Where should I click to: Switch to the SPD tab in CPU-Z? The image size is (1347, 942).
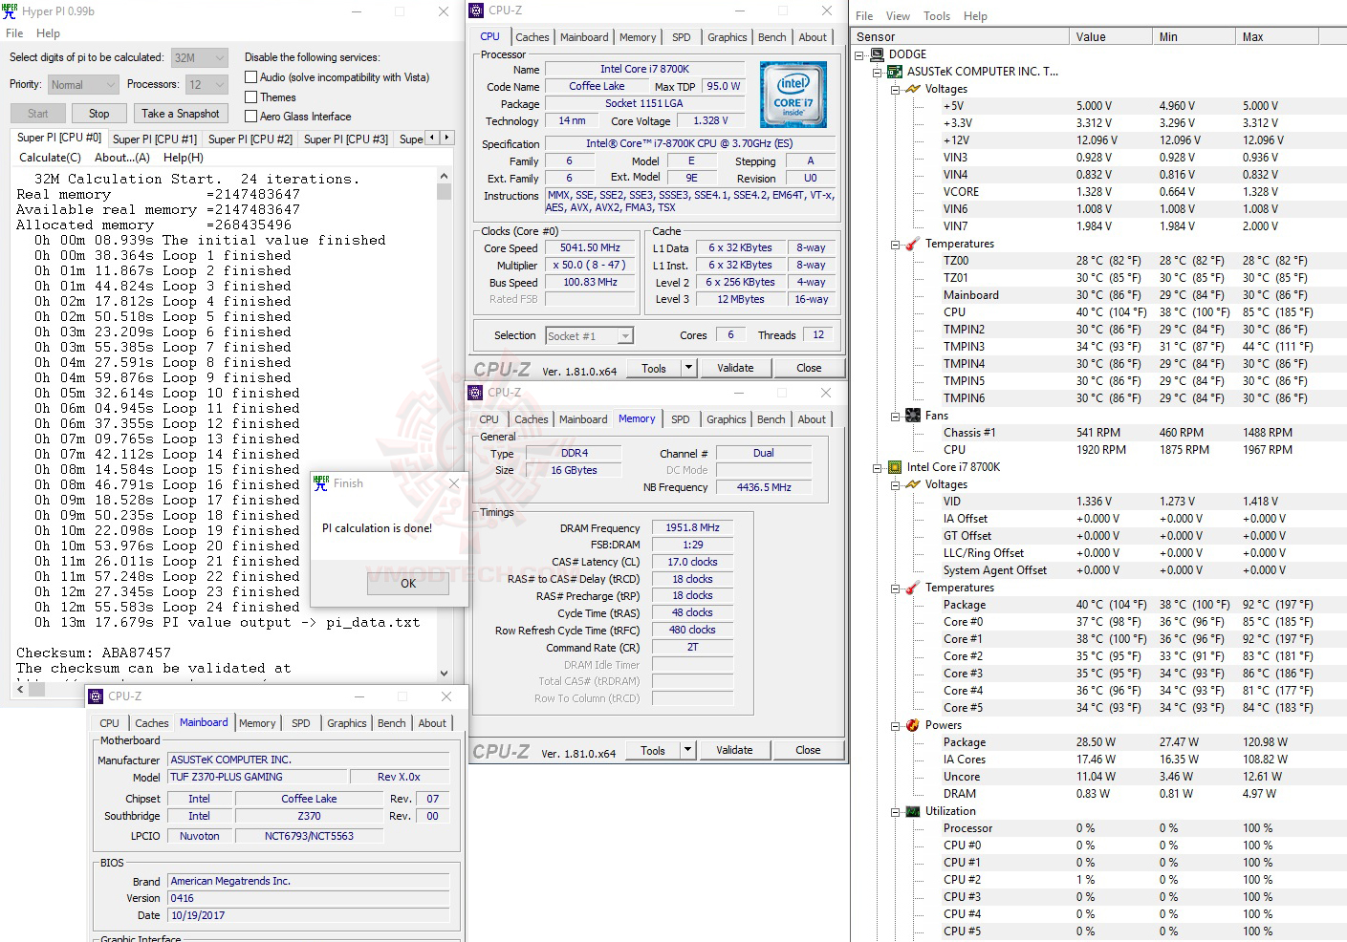coord(682,36)
